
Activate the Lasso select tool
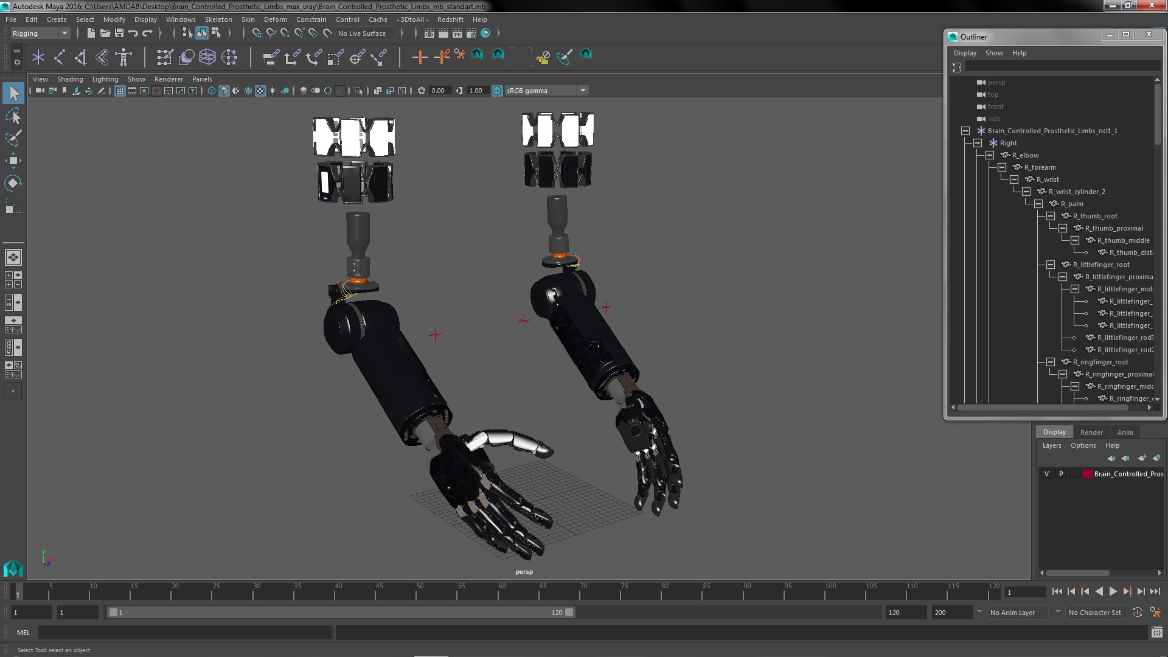13,116
